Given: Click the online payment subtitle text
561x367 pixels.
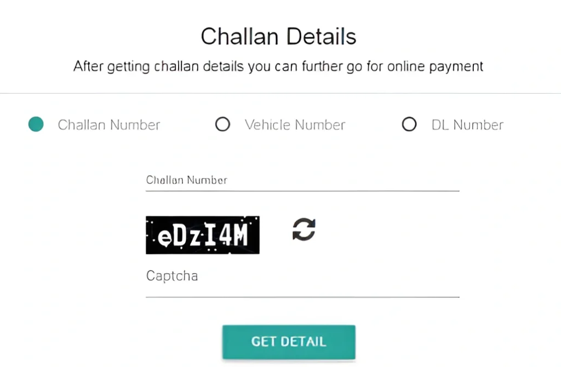Looking at the screenshot, I should 278,67.
